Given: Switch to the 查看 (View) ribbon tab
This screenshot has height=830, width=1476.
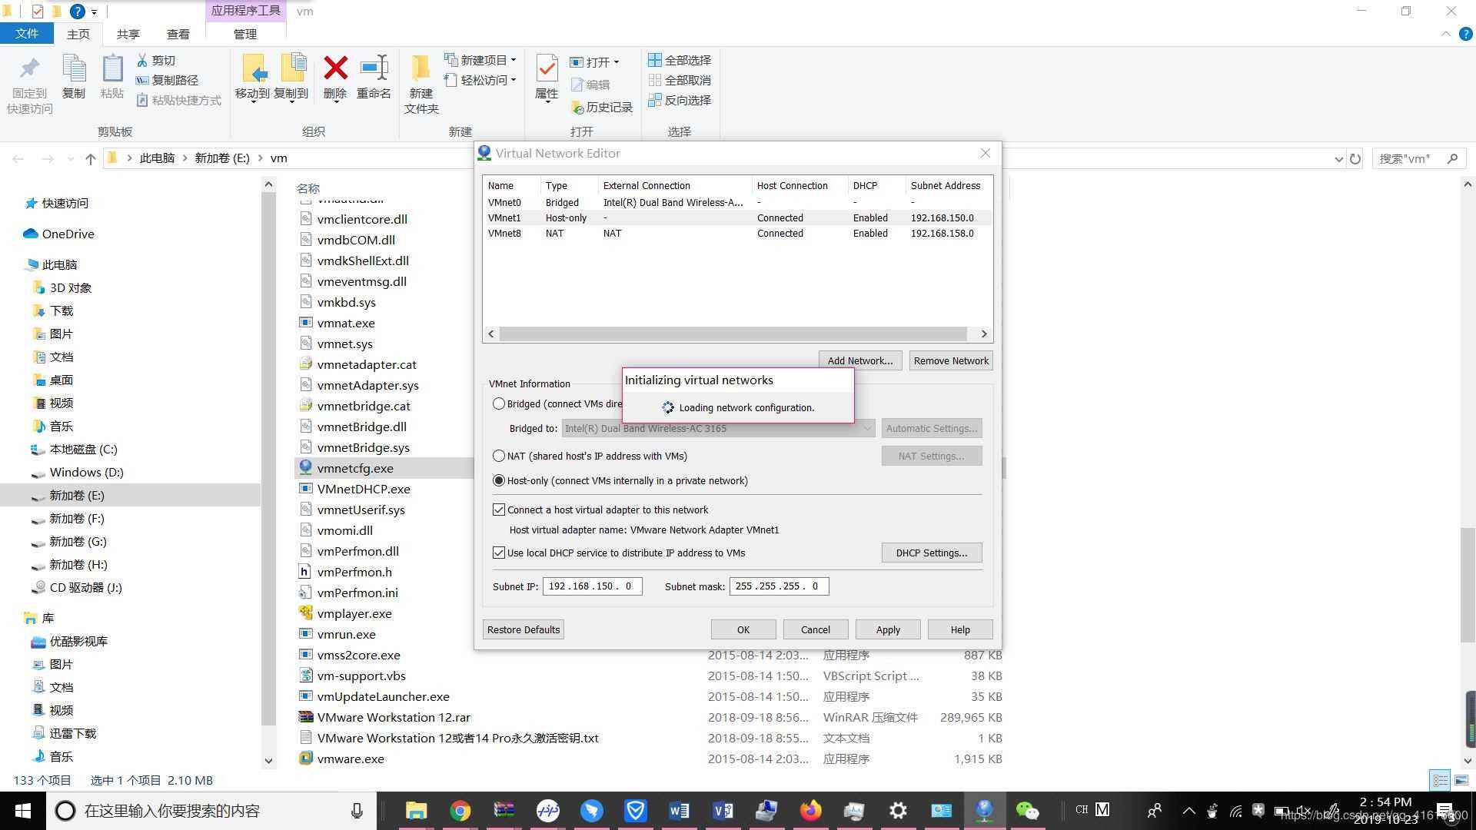Looking at the screenshot, I should pyautogui.click(x=178, y=33).
